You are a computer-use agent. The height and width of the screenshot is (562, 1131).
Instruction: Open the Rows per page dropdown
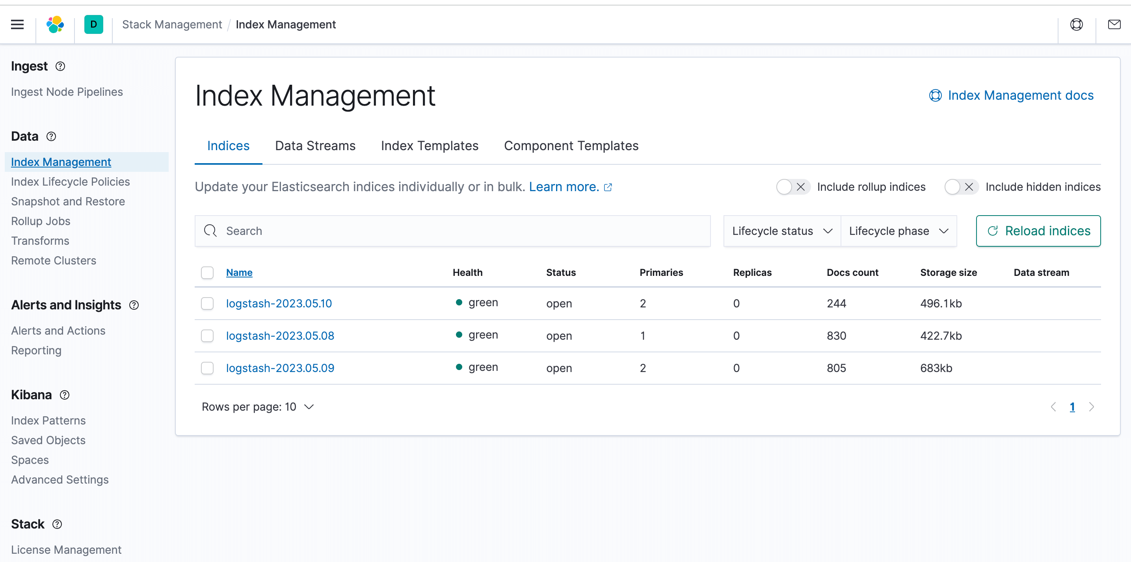258,407
